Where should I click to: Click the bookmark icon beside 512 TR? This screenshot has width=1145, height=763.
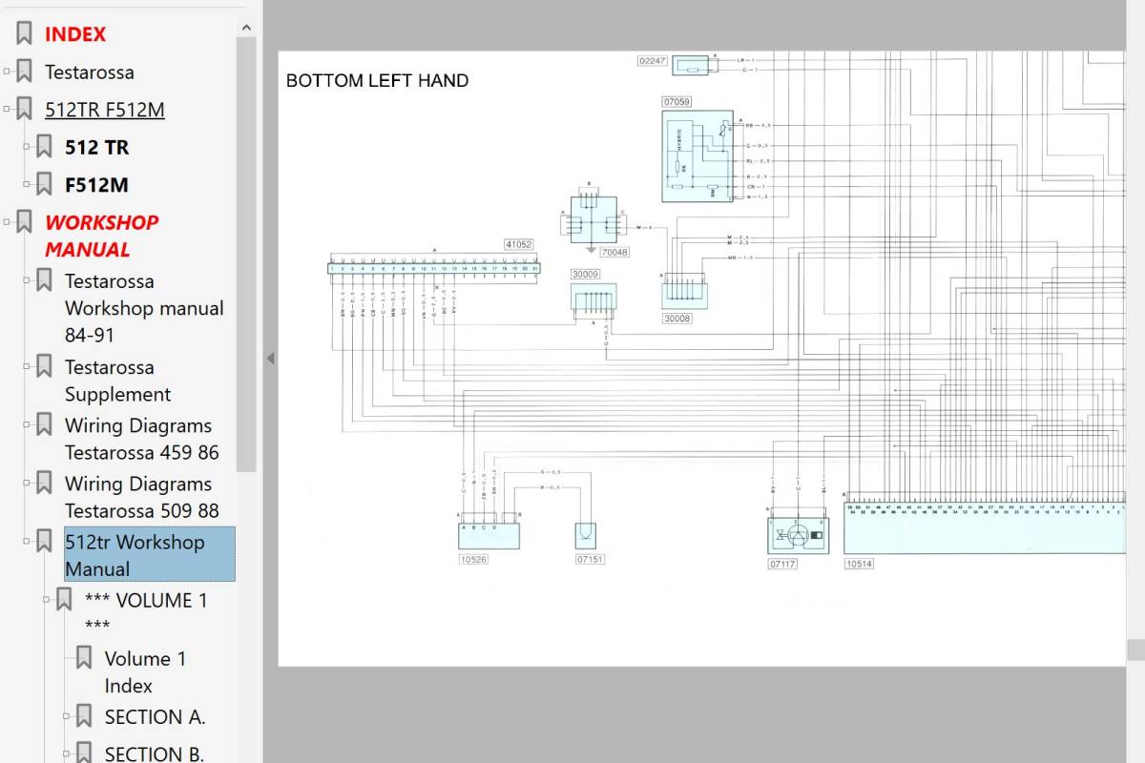[x=44, y=147]
